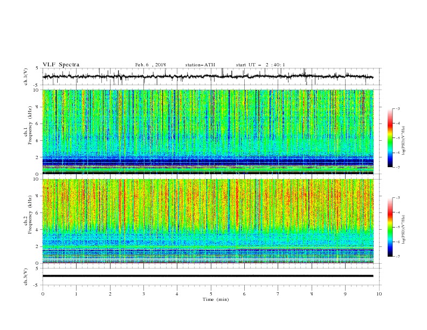
Task: Click the "8" tick on the time axis
Action: (312, 294)
